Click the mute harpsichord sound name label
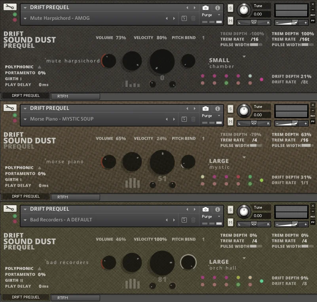 (x=73, y=61)
